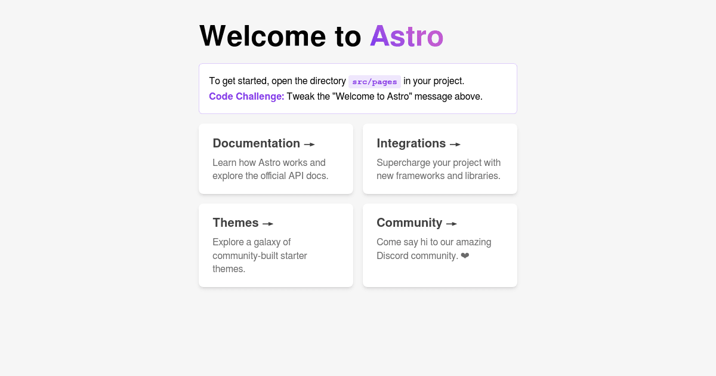Open the Integrations card title link

click(x=411, y=143)
